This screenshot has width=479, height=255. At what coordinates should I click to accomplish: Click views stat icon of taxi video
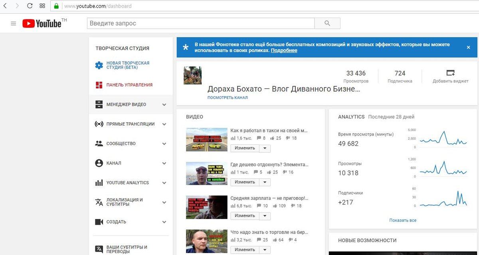[x=233, y=138]
